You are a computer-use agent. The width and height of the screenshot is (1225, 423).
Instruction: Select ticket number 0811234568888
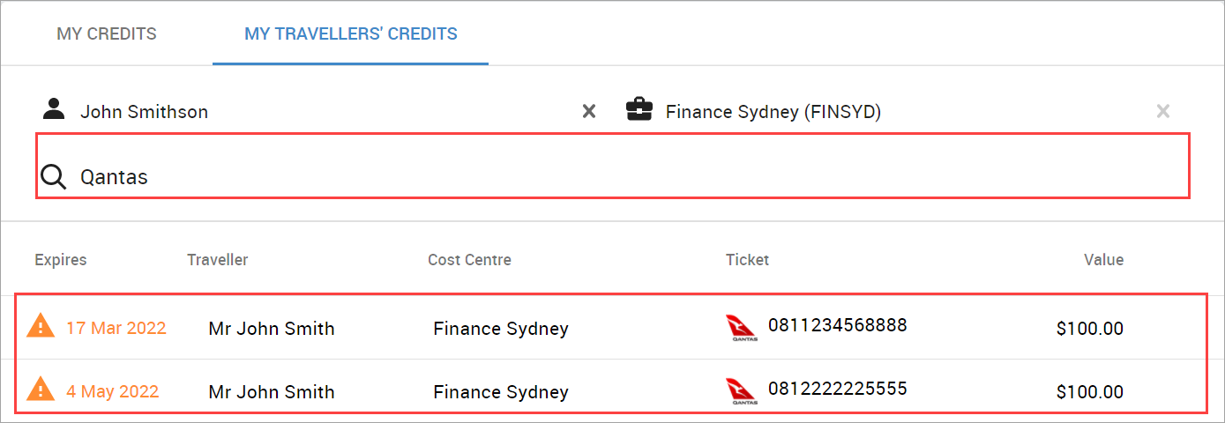point(837,326)
